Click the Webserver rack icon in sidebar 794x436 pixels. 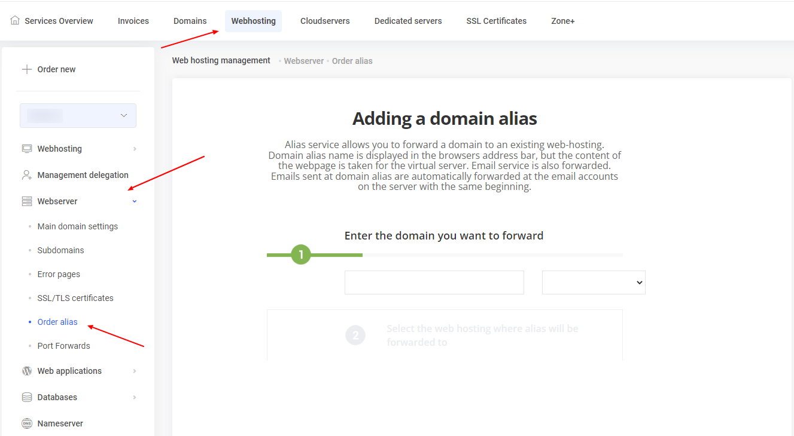(x=27, y=201)
